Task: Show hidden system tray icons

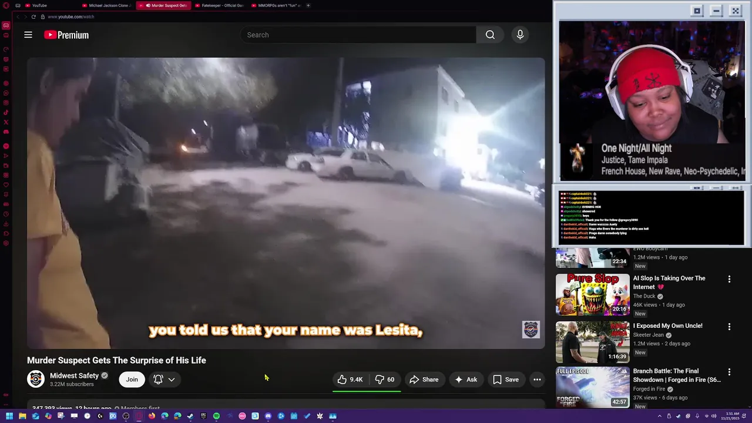Action: pos(659,416)
